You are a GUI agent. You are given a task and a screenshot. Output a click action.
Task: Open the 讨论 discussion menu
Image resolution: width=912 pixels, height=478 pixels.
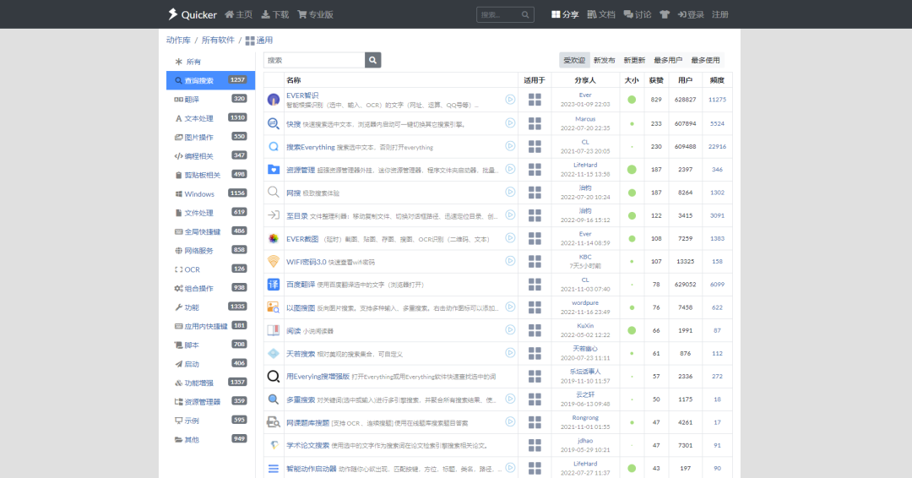click(638, 14)
